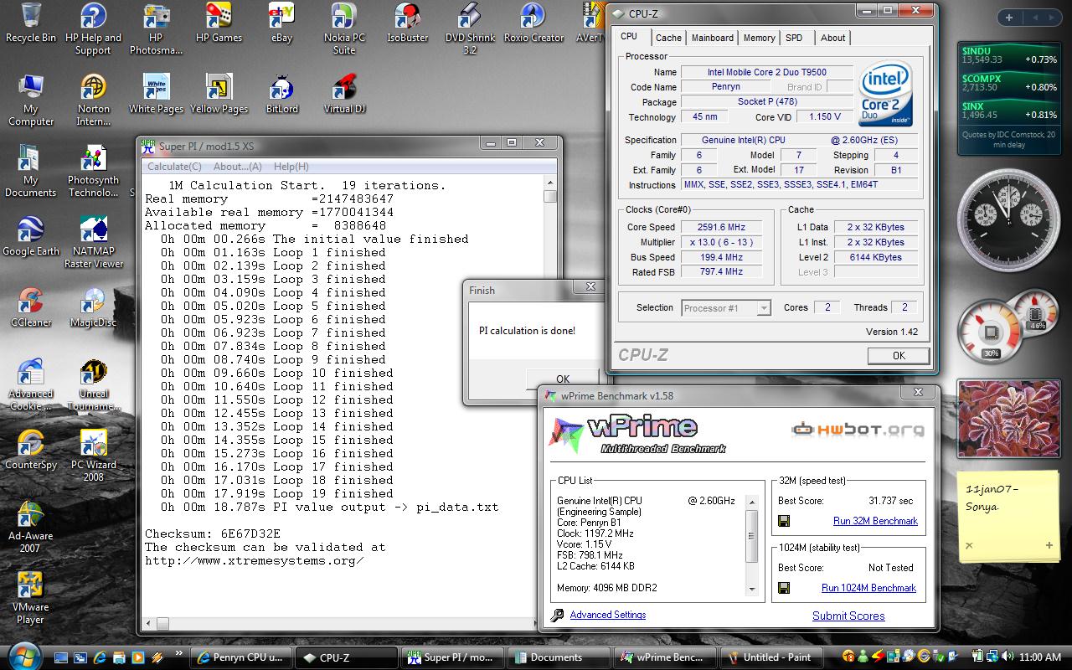Open the Memory tab in CPU-Z
The height and width of the screenshot is (670, 1072).
(x=760, y=38)
